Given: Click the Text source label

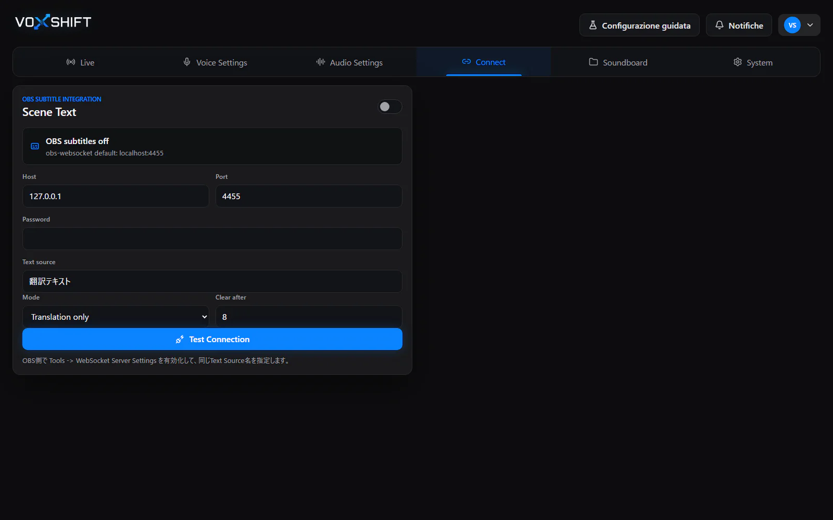Looking at the screenshot, I should [39, 262].
